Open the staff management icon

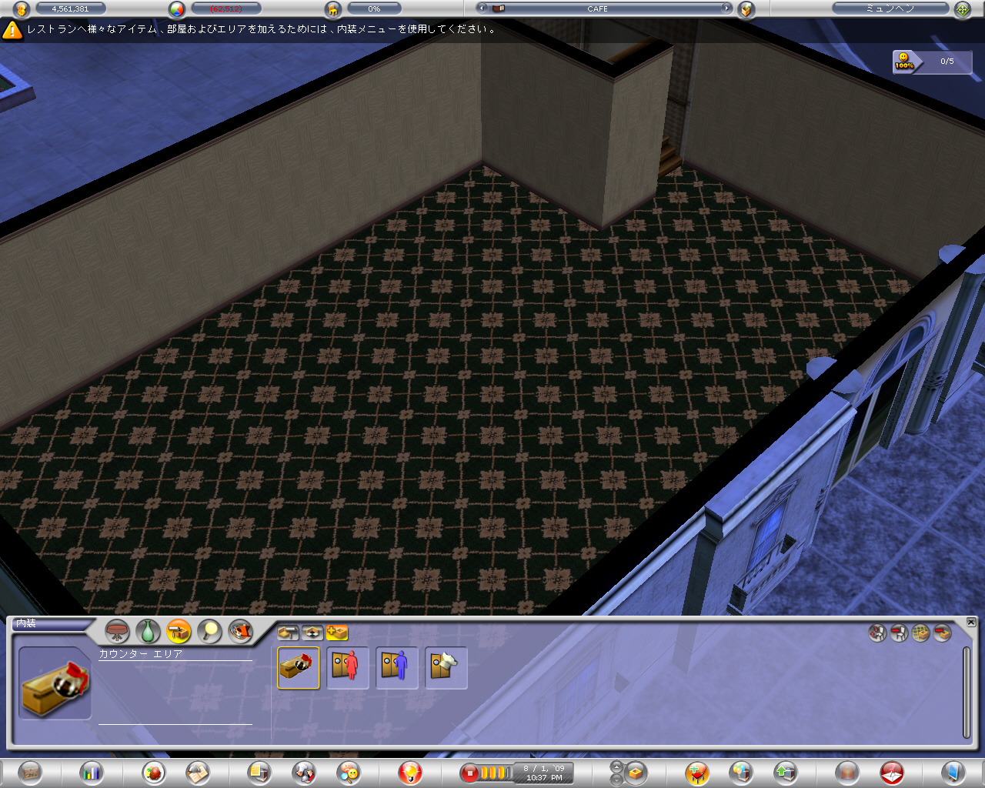pos(304,772)
